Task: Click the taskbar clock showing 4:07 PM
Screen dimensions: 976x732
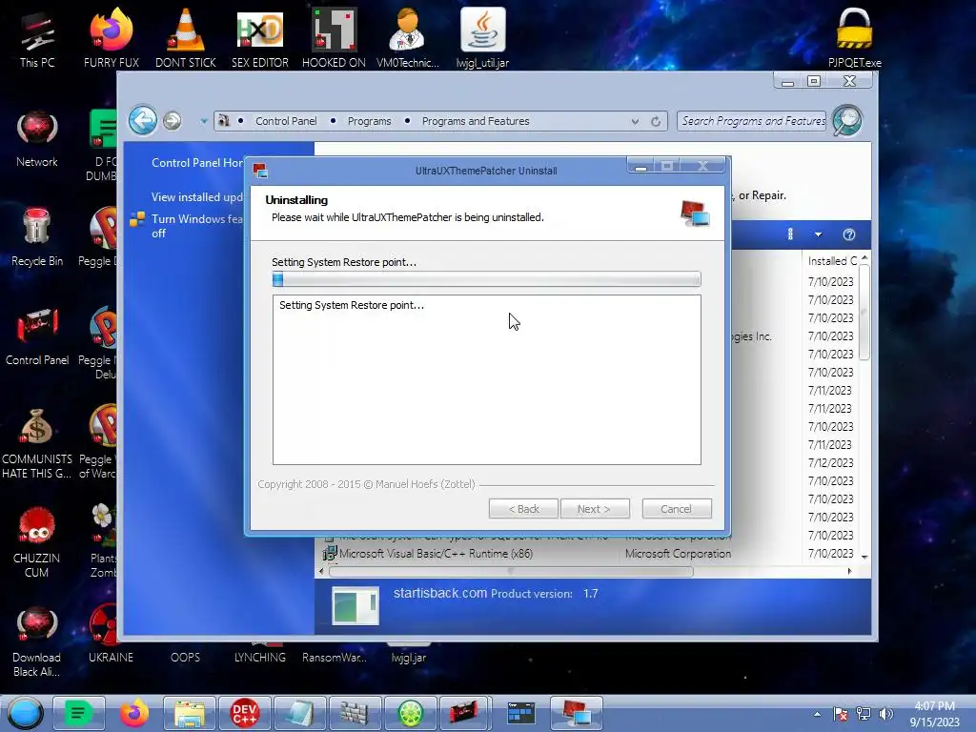Action: point(934,714)
